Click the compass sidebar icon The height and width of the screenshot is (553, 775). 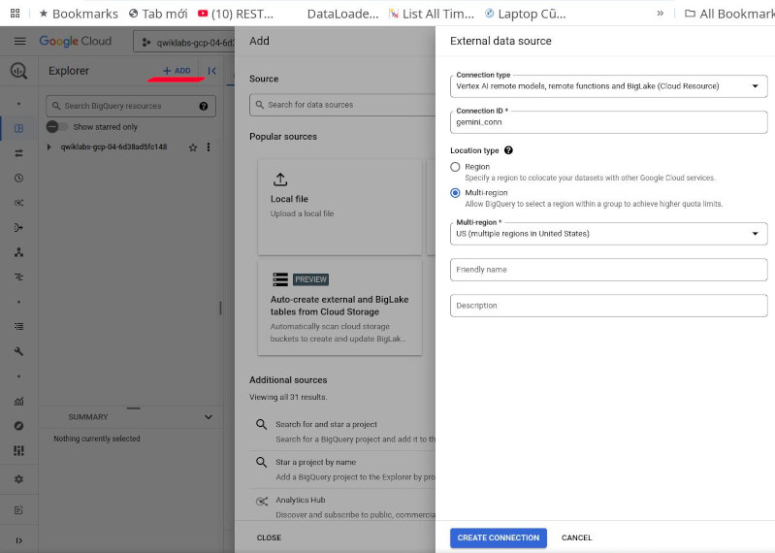pyautogui.click(x=18, y=426)
